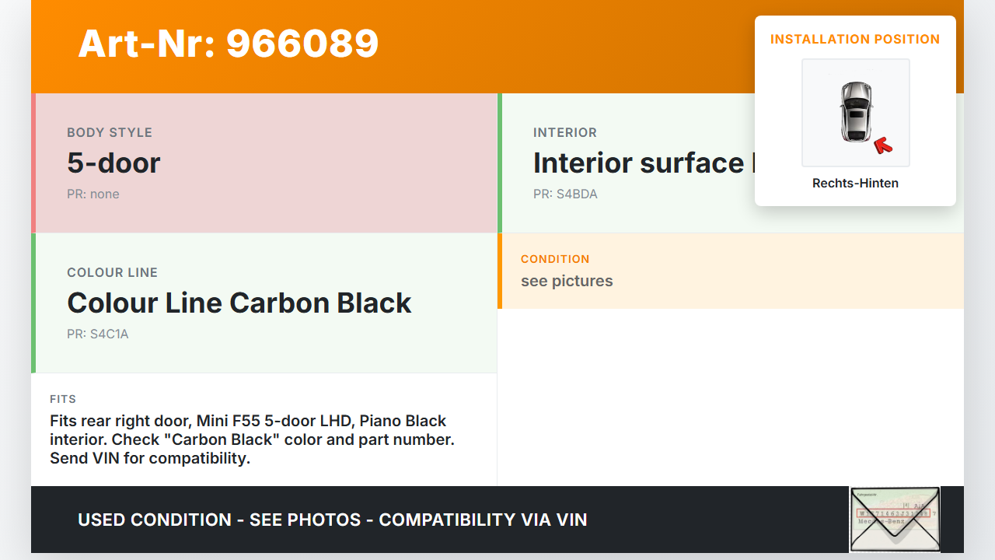Viewport: 995px width, 560px height.
Task: Click the Installation Position title
Action: pyautogui.click(x=854, y=39)
